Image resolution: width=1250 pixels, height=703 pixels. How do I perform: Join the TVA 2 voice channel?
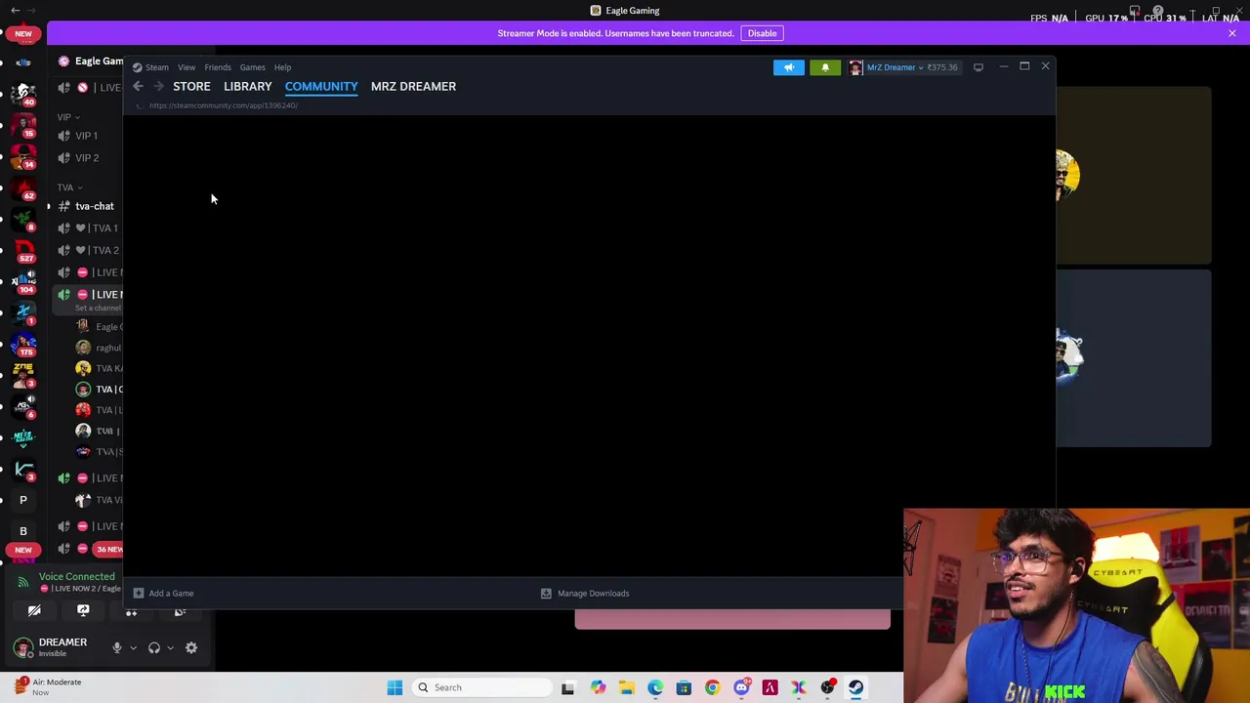click(89, 250)
